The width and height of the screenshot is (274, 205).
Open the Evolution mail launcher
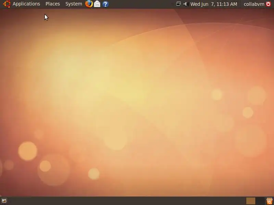pos(97,4)
